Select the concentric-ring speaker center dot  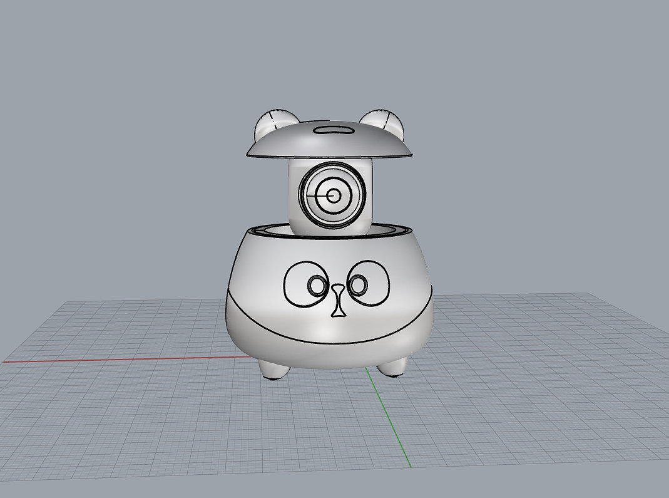tap(333, 197)
